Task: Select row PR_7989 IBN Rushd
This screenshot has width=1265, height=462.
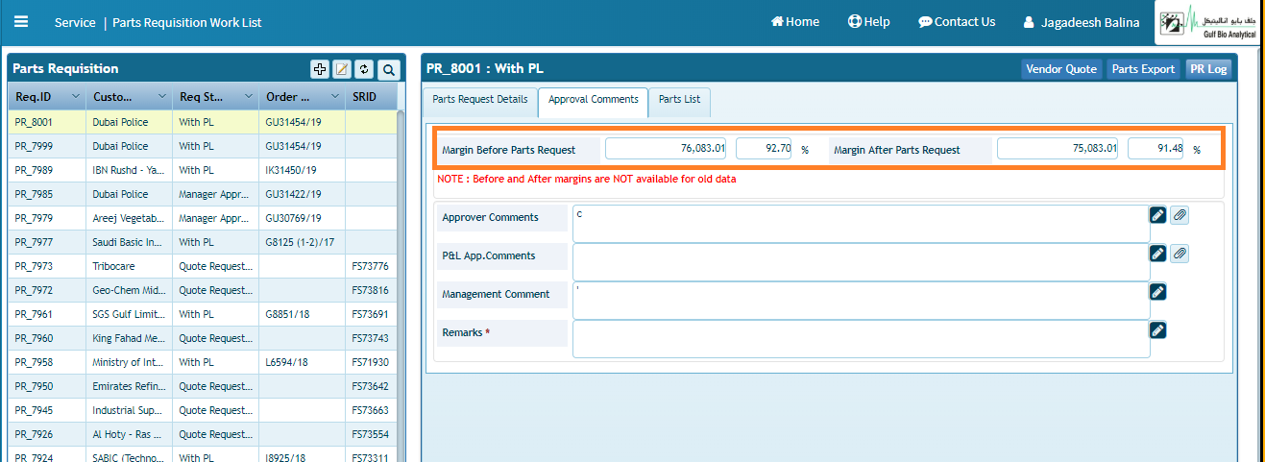Action: point(203,170)
